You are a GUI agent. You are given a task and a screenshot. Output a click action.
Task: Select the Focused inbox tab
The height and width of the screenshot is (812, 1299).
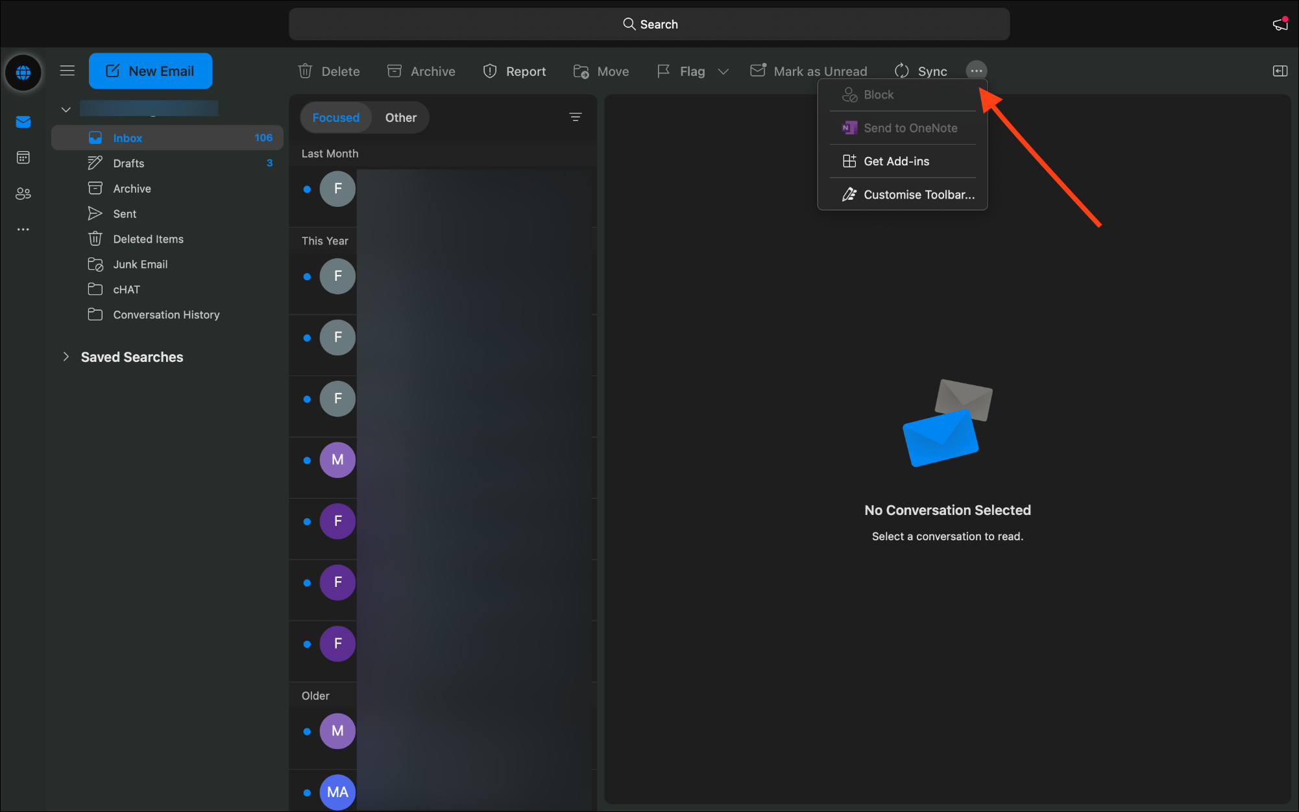click(x=336, y=117)
